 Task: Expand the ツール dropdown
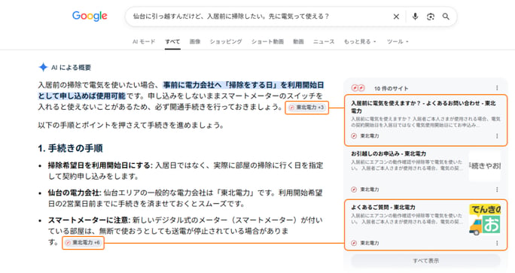398,41
